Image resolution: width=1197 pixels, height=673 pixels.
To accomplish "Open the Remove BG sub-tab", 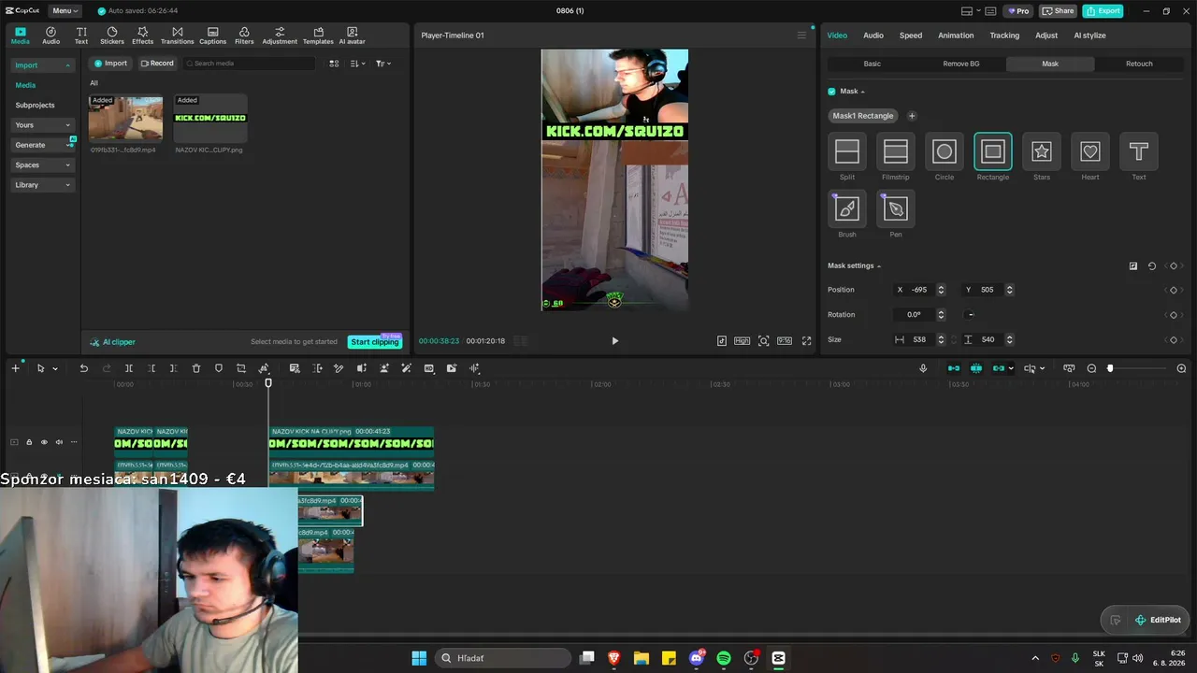I will pyautogui.click(x=961, y=64).
